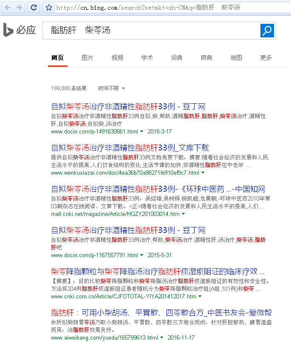Click the snippet starting 提供自拟柴苓汤治疗
Viewport: 291px width, 343px height.
coord(160,161)
